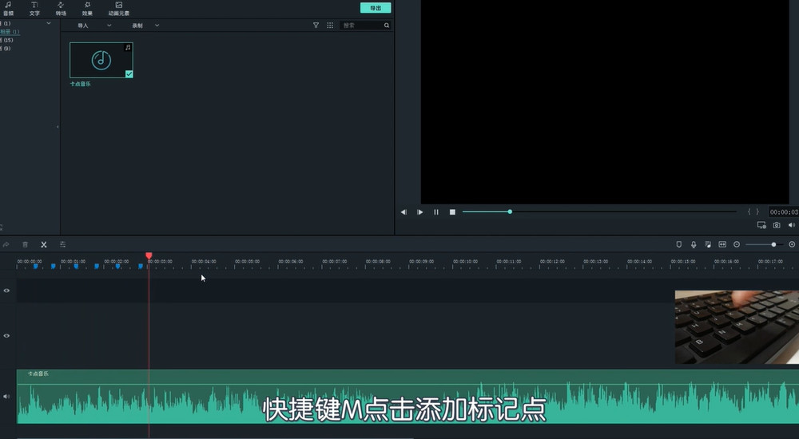Click the preview progress slider handle

(x=510, y=212)
